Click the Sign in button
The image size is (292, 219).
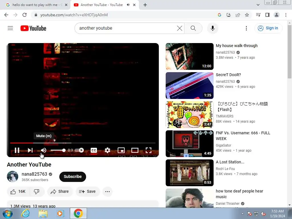[268, 28]
